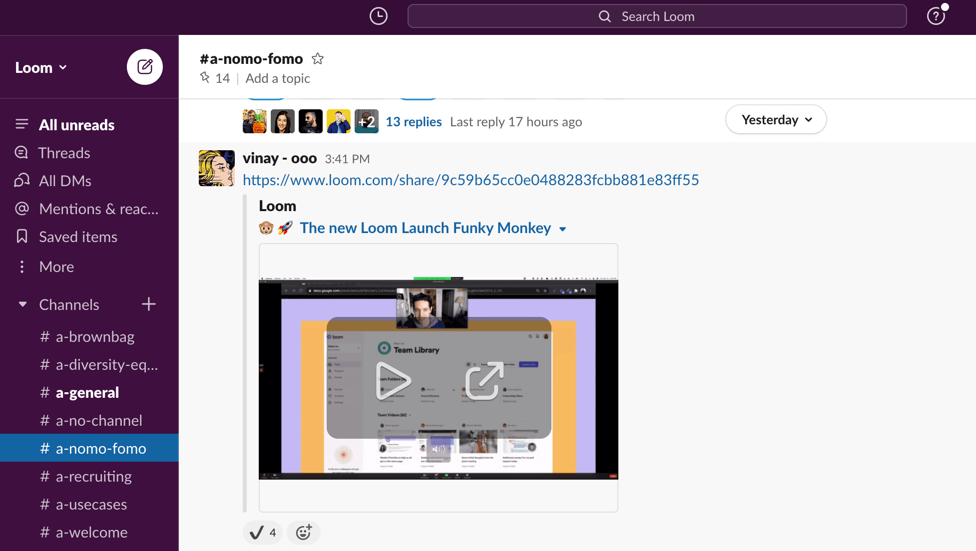Open the Loom workspace dropdown menu
976x551 pixels.
click(x=41, y=67)
